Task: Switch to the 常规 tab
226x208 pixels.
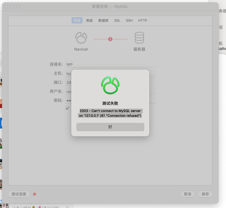Action: click(x=77, y=20)
